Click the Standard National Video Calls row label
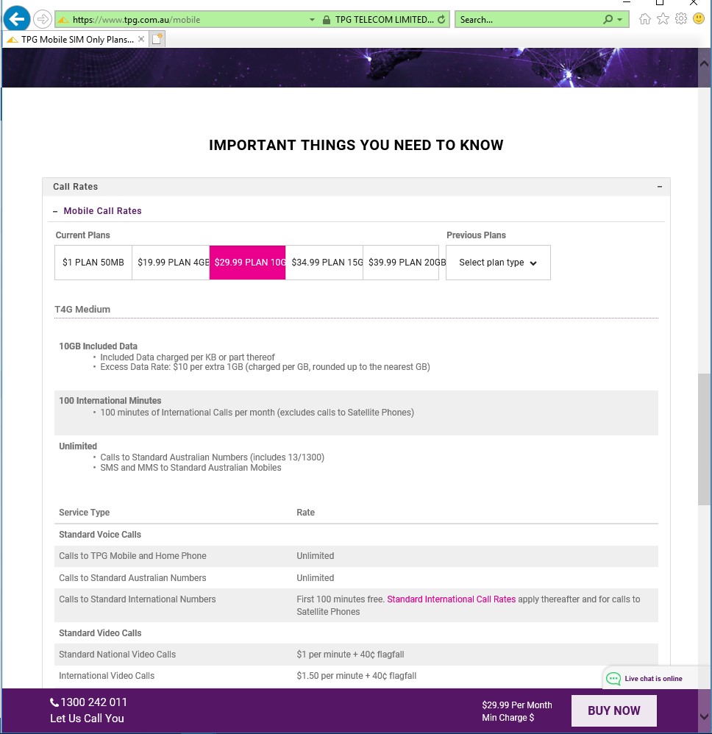This screenshot has width=712, height=734. 118,655
